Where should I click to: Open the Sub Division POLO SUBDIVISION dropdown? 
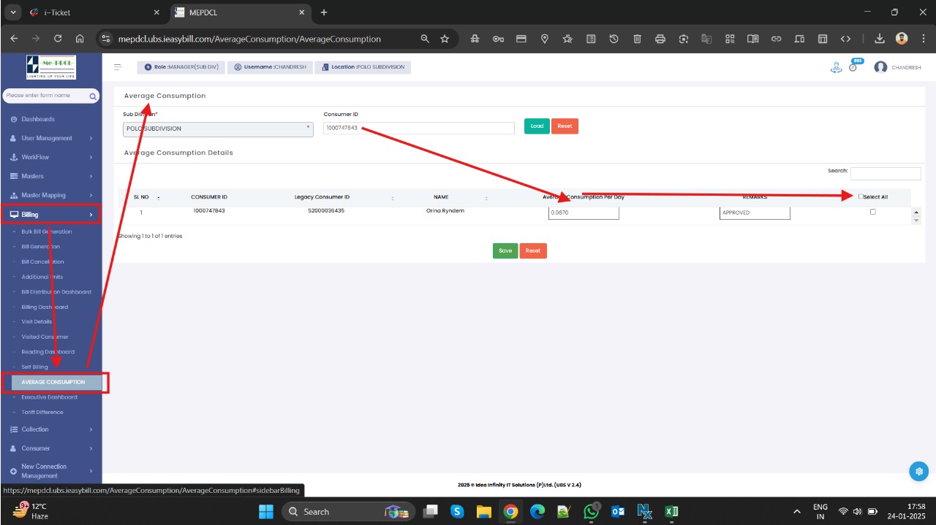(218, 129)
